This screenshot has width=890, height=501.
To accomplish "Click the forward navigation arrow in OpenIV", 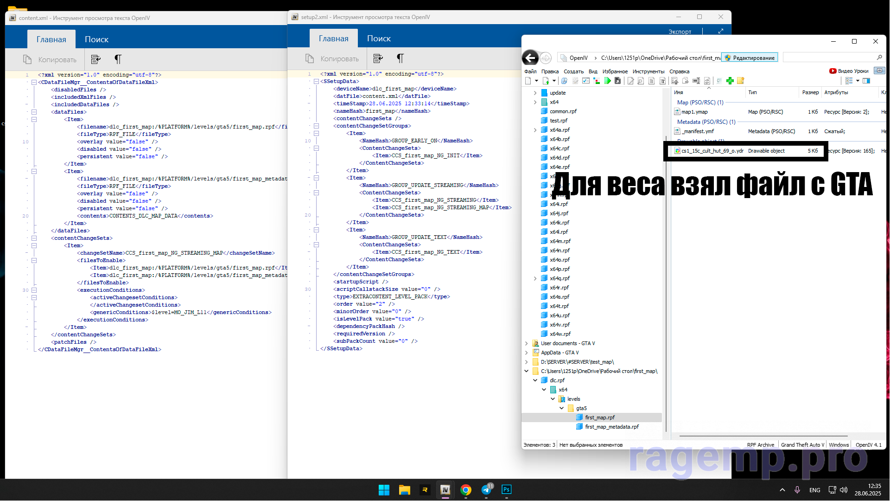I will pos(546,58).
